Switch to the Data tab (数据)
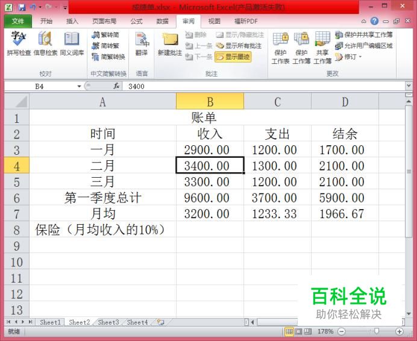Image resolution: width=417 pixels, height=341 pixels. (x=162, y=21)
